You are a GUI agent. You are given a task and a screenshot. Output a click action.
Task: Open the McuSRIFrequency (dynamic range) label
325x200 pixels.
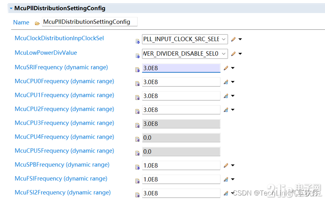(61, 68)
